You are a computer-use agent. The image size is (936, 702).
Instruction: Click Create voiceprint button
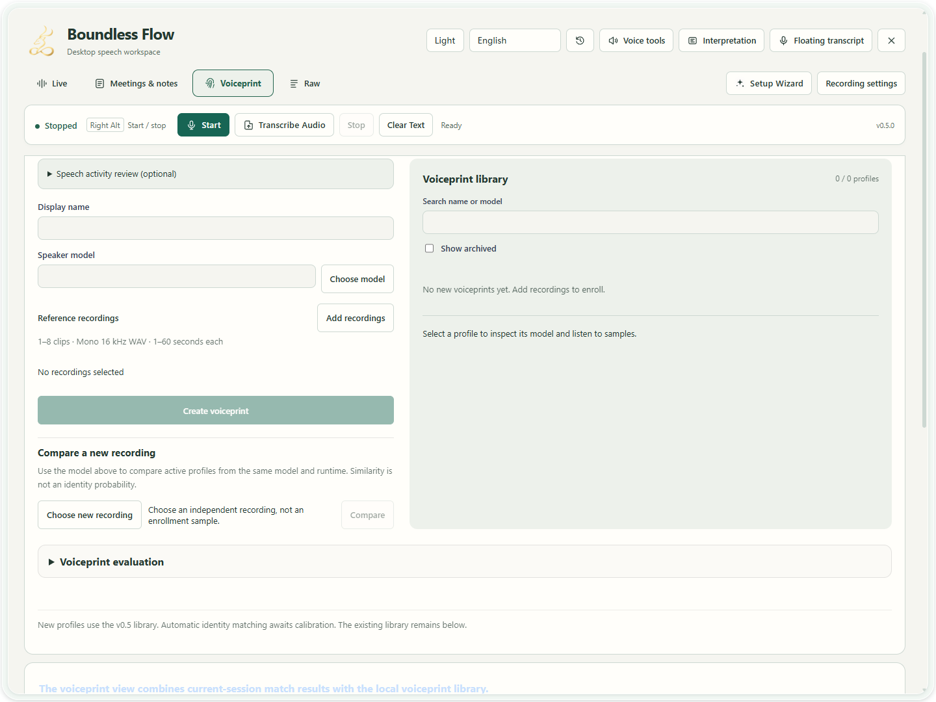216,410
